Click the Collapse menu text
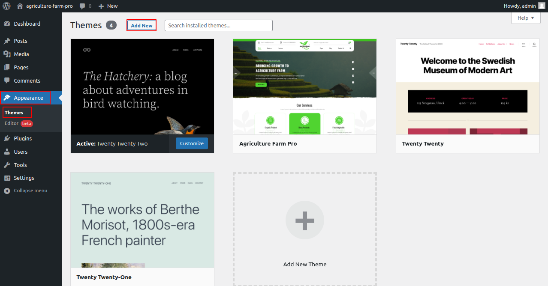Viewport: 548px width, 286px height. coord(30,191)
